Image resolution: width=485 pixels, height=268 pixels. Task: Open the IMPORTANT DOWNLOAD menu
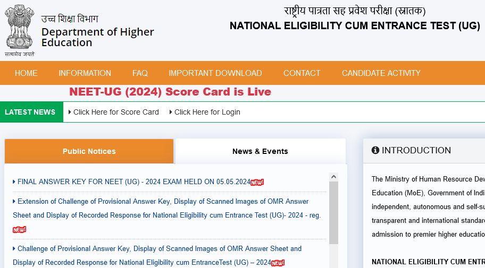[215, 73]
